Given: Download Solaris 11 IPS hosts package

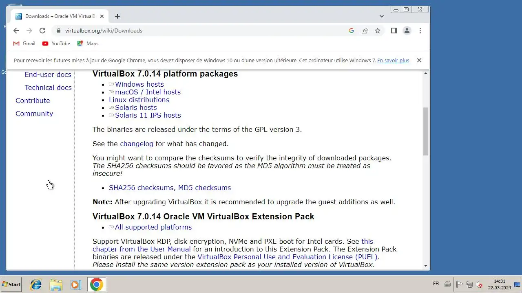Looking at the screenshot, I should click(148, 115).
